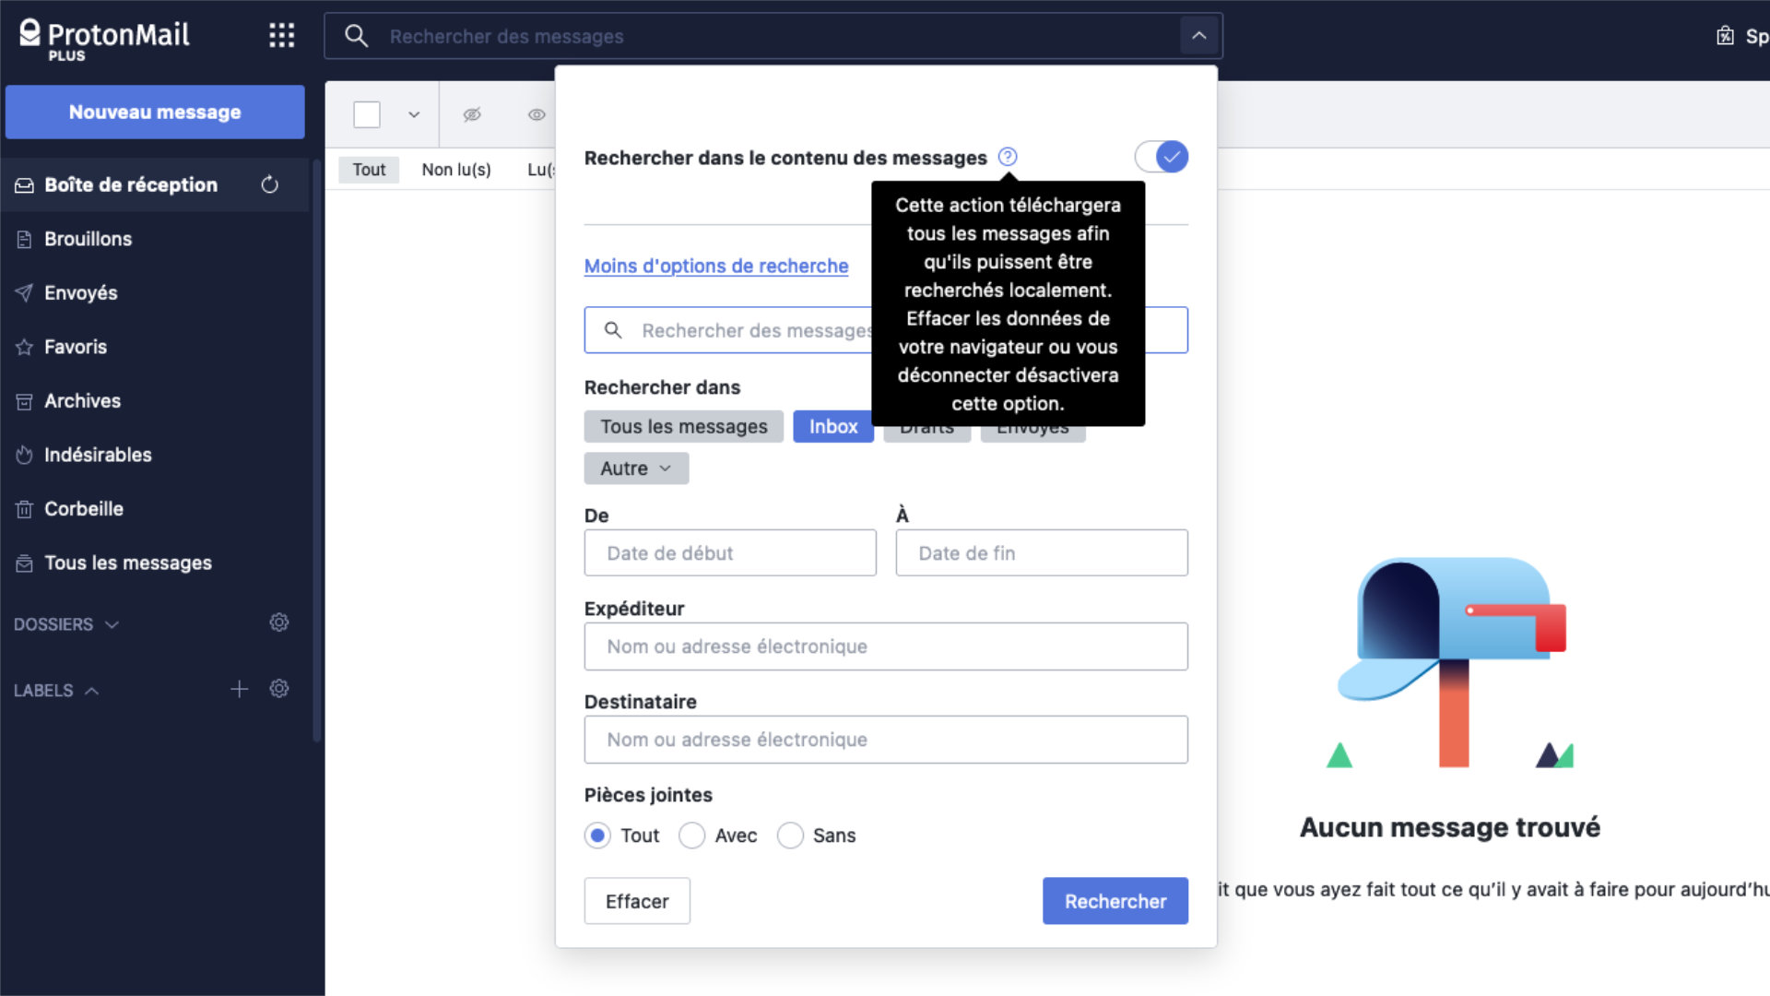Viewport: 1770px width, 996px height.
Task: Refresh the inbox with circular arrow icon
Action: click(x=269, y=184)
